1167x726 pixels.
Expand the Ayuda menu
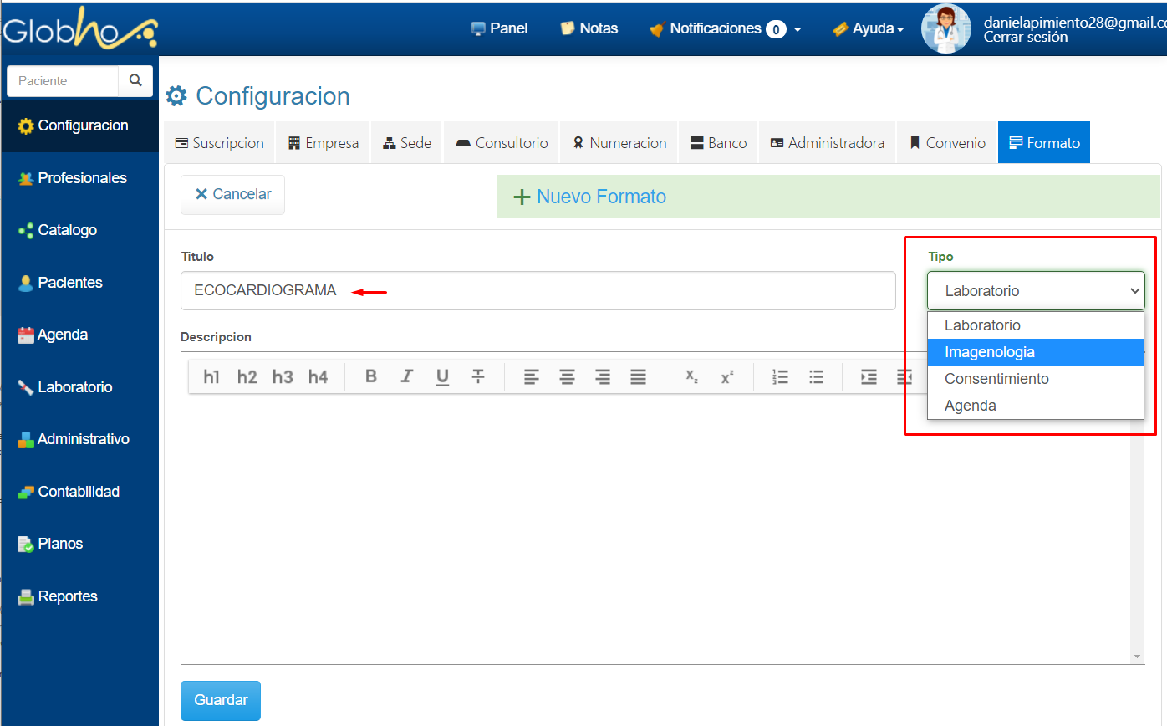pyautogui.click(x=869, y=28)
